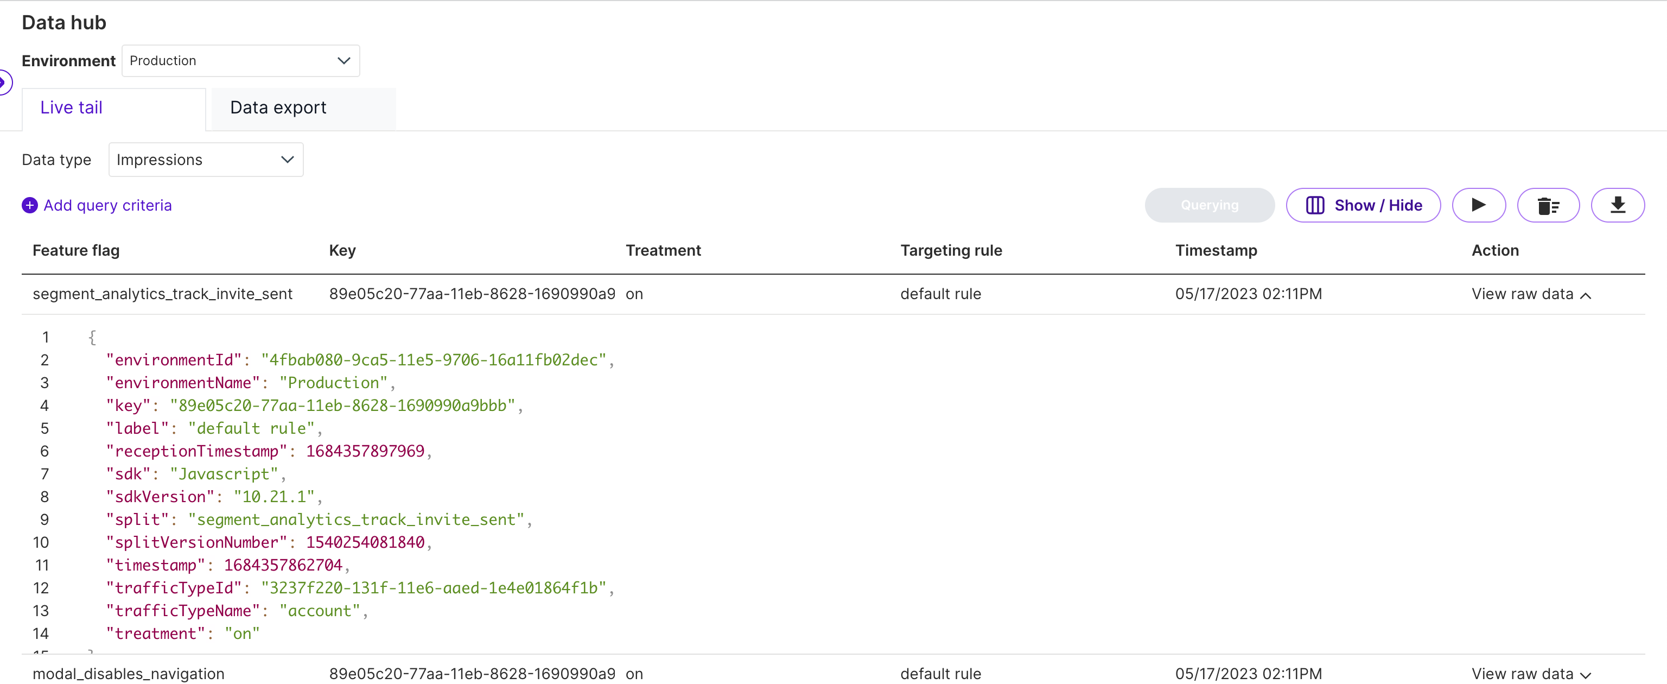Click the clear results trash icon
The width and height of the screenshot is (1667, 684).
[x=1547, y=205]
